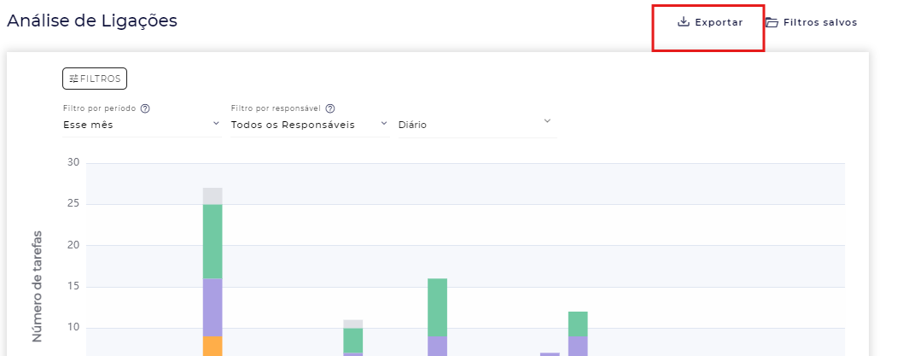Select green segment of the 16-task bar
The image size is (903, 356).
(437, 306)
